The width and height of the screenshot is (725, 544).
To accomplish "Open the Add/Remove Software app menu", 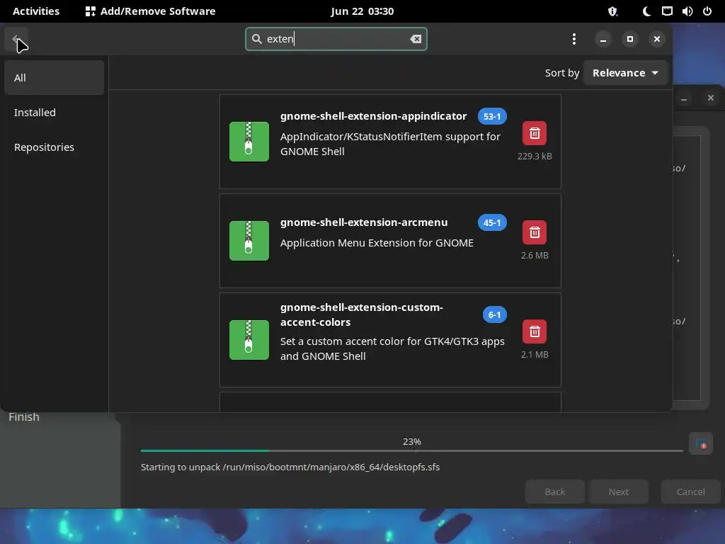I will [151, 11].
